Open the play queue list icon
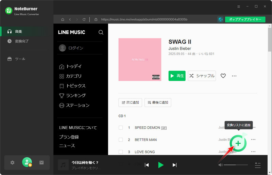 (x=258, y=165)
